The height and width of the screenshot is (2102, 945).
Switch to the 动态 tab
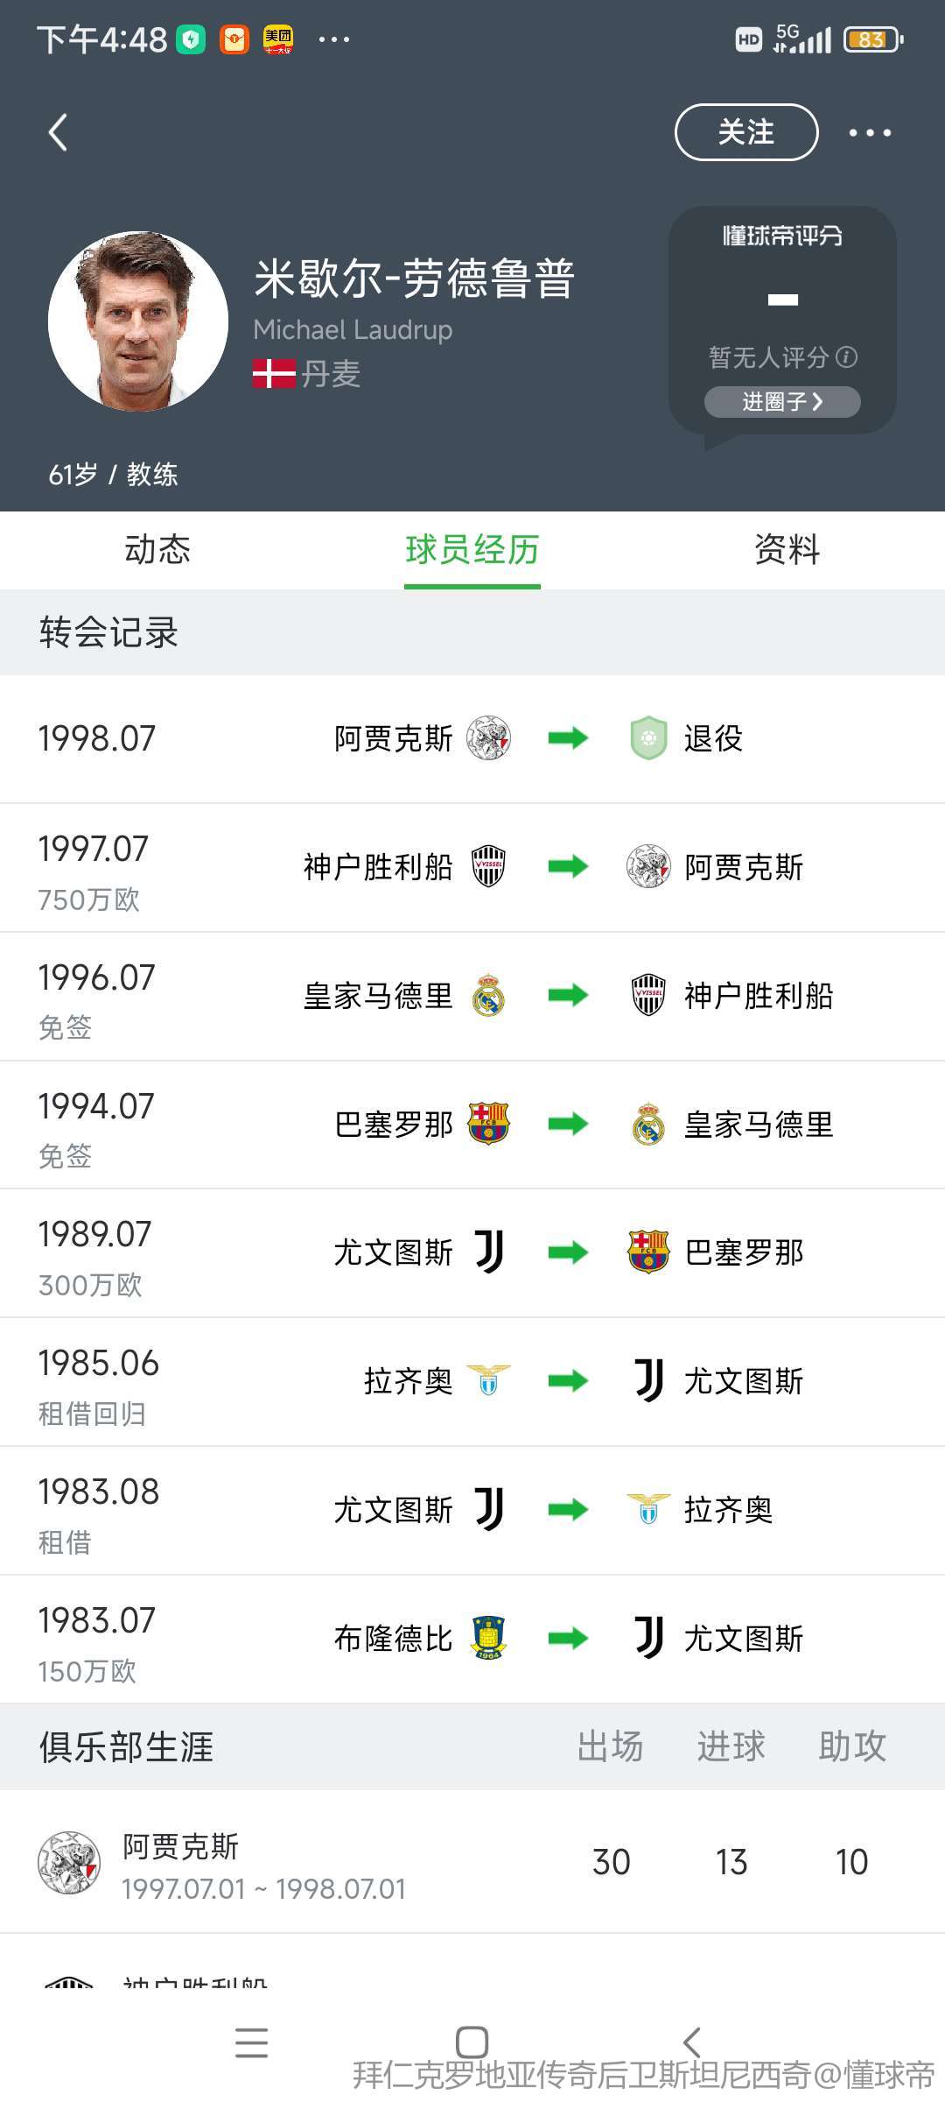pyautogui.click(x=157, y=550)
